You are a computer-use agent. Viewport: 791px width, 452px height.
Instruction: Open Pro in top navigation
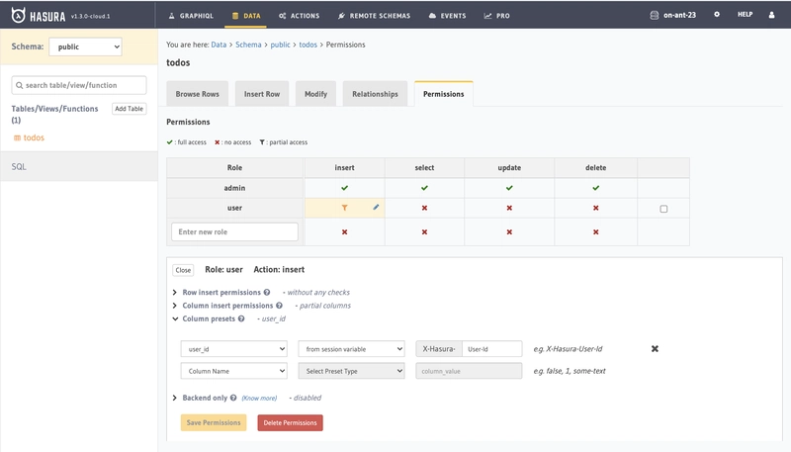(x=497, y=16)
